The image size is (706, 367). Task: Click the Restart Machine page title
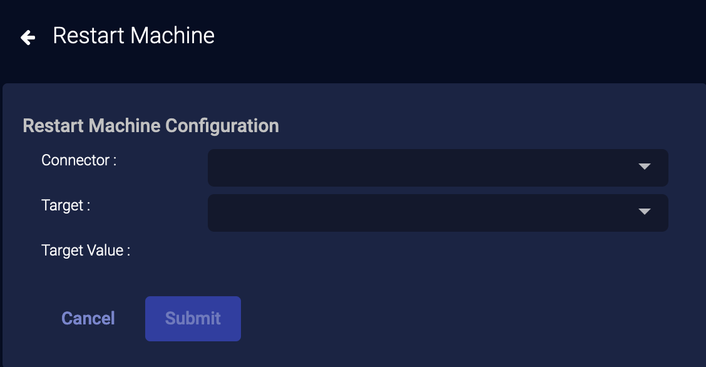(133, 36)
